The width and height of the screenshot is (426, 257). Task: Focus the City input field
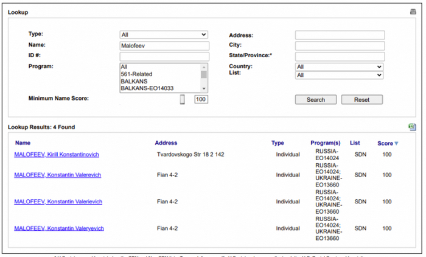point(340,46)
